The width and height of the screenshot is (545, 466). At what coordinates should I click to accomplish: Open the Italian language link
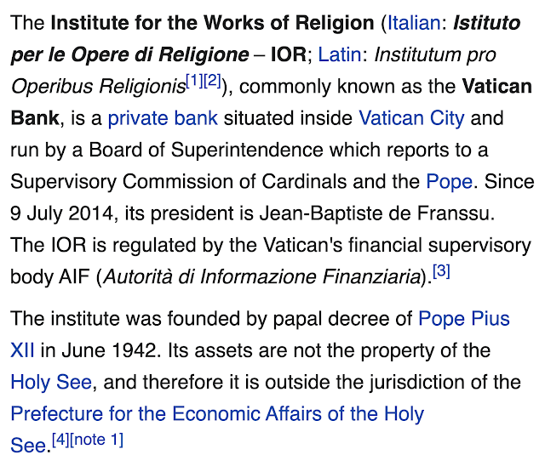[414, 23]
